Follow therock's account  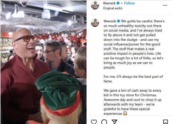click(x=130, y=3)
